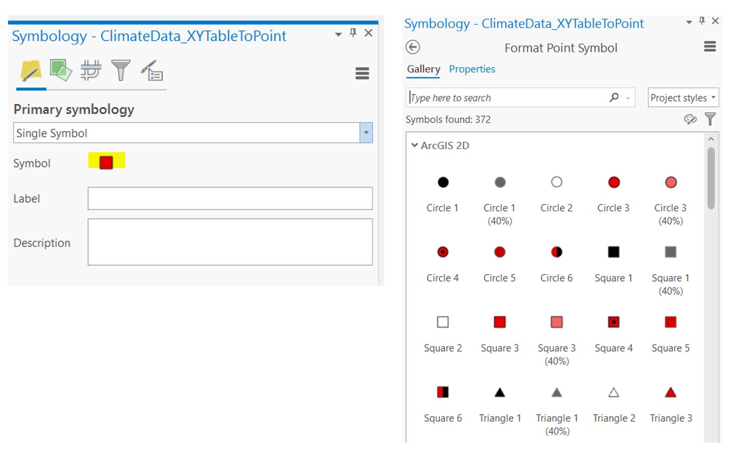This screenshot has width=737, height=458.
Task: Open the Format Point Symbol hamburger menu
Action: tap(710, 48)
